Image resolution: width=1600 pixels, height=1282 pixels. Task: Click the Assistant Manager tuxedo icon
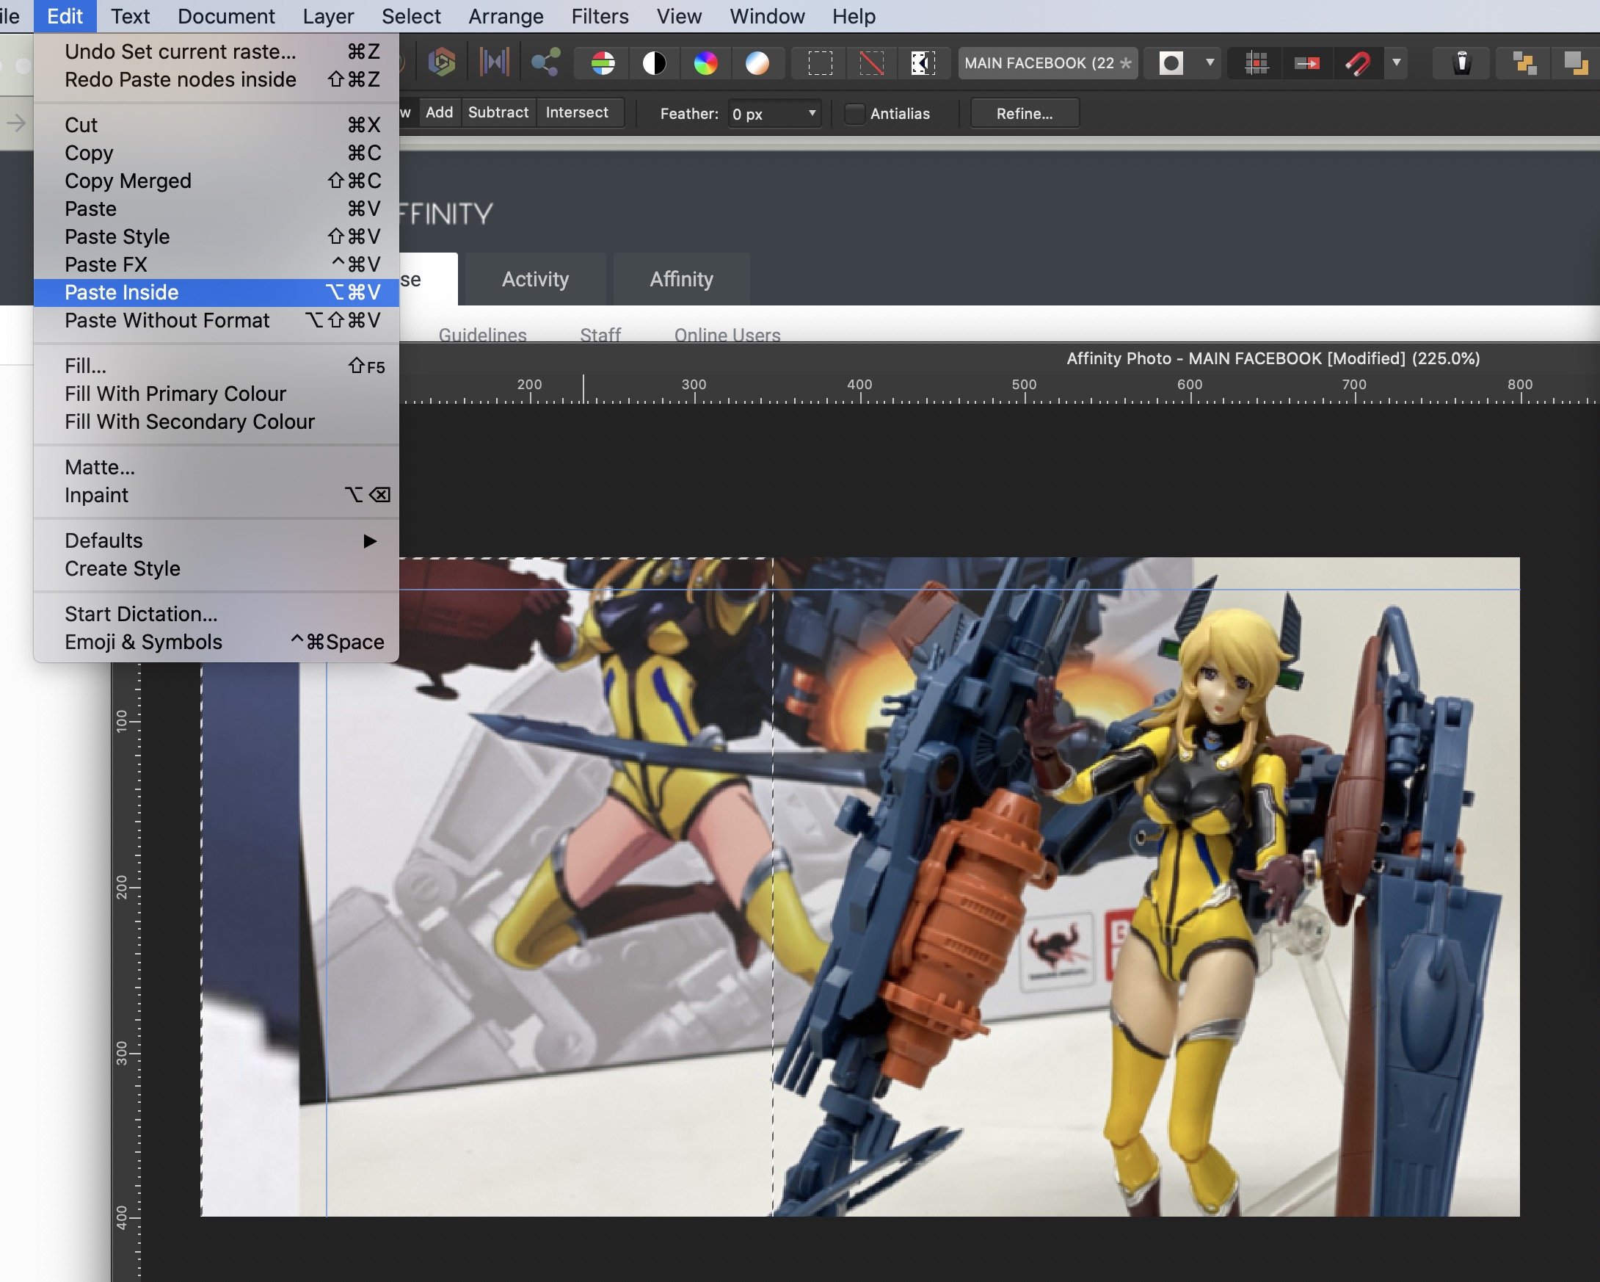(1461, 62)
